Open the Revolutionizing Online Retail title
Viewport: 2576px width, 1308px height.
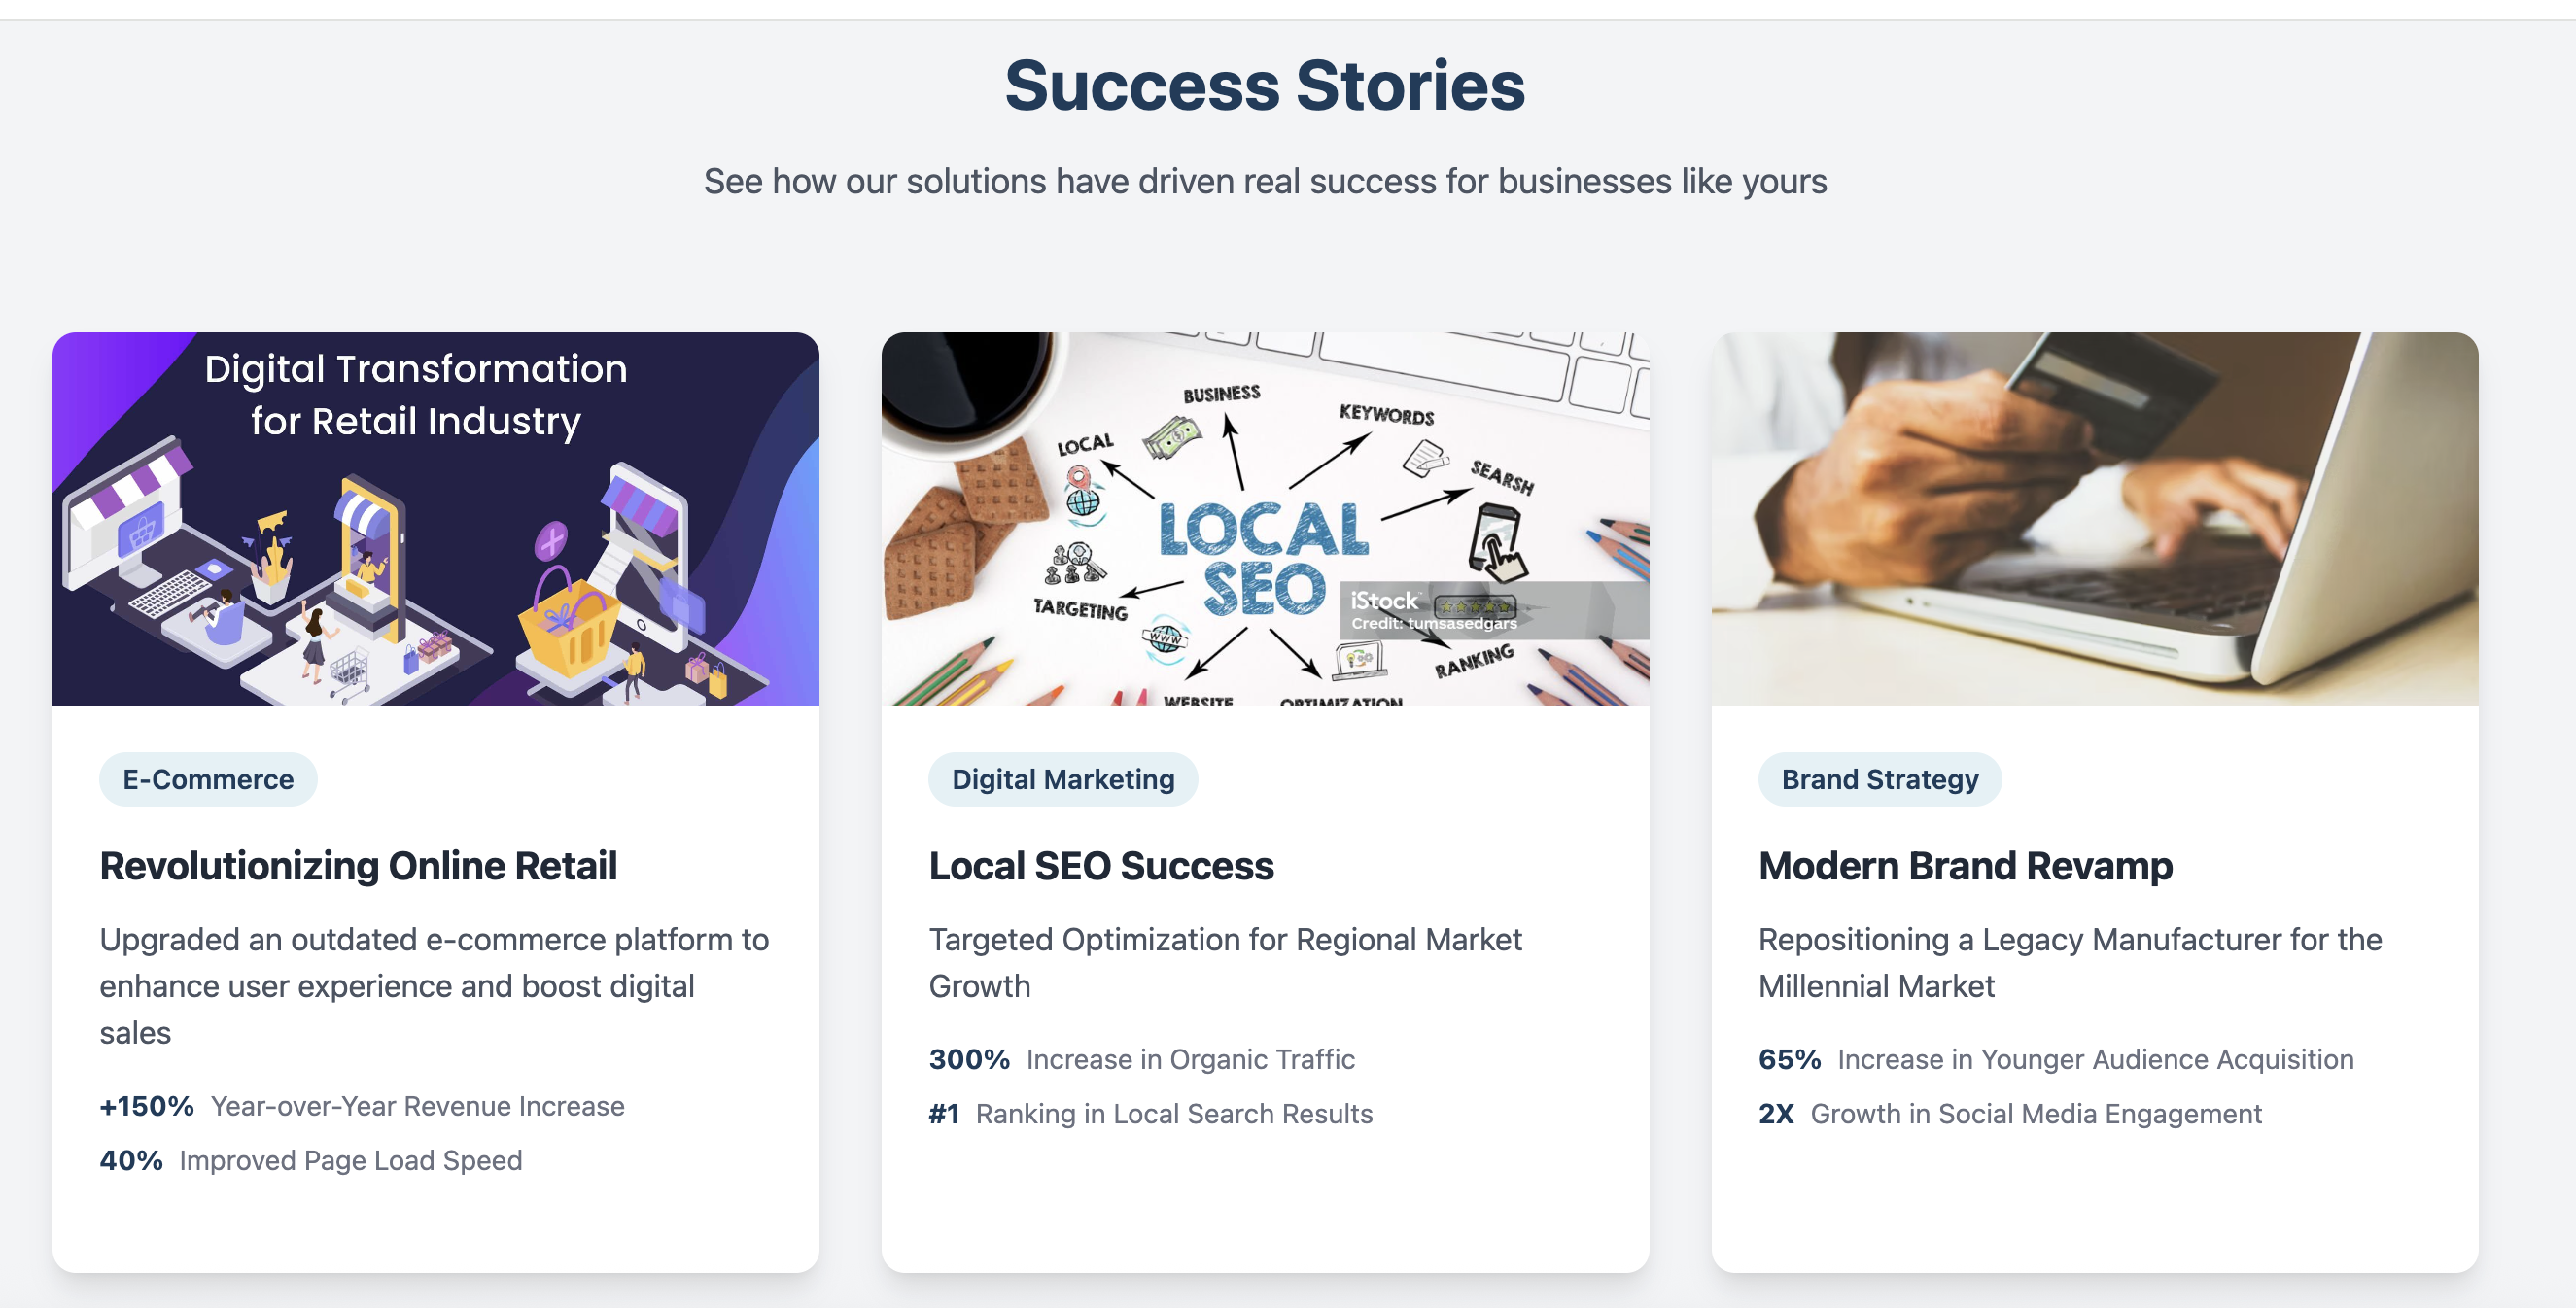(358, 866)
